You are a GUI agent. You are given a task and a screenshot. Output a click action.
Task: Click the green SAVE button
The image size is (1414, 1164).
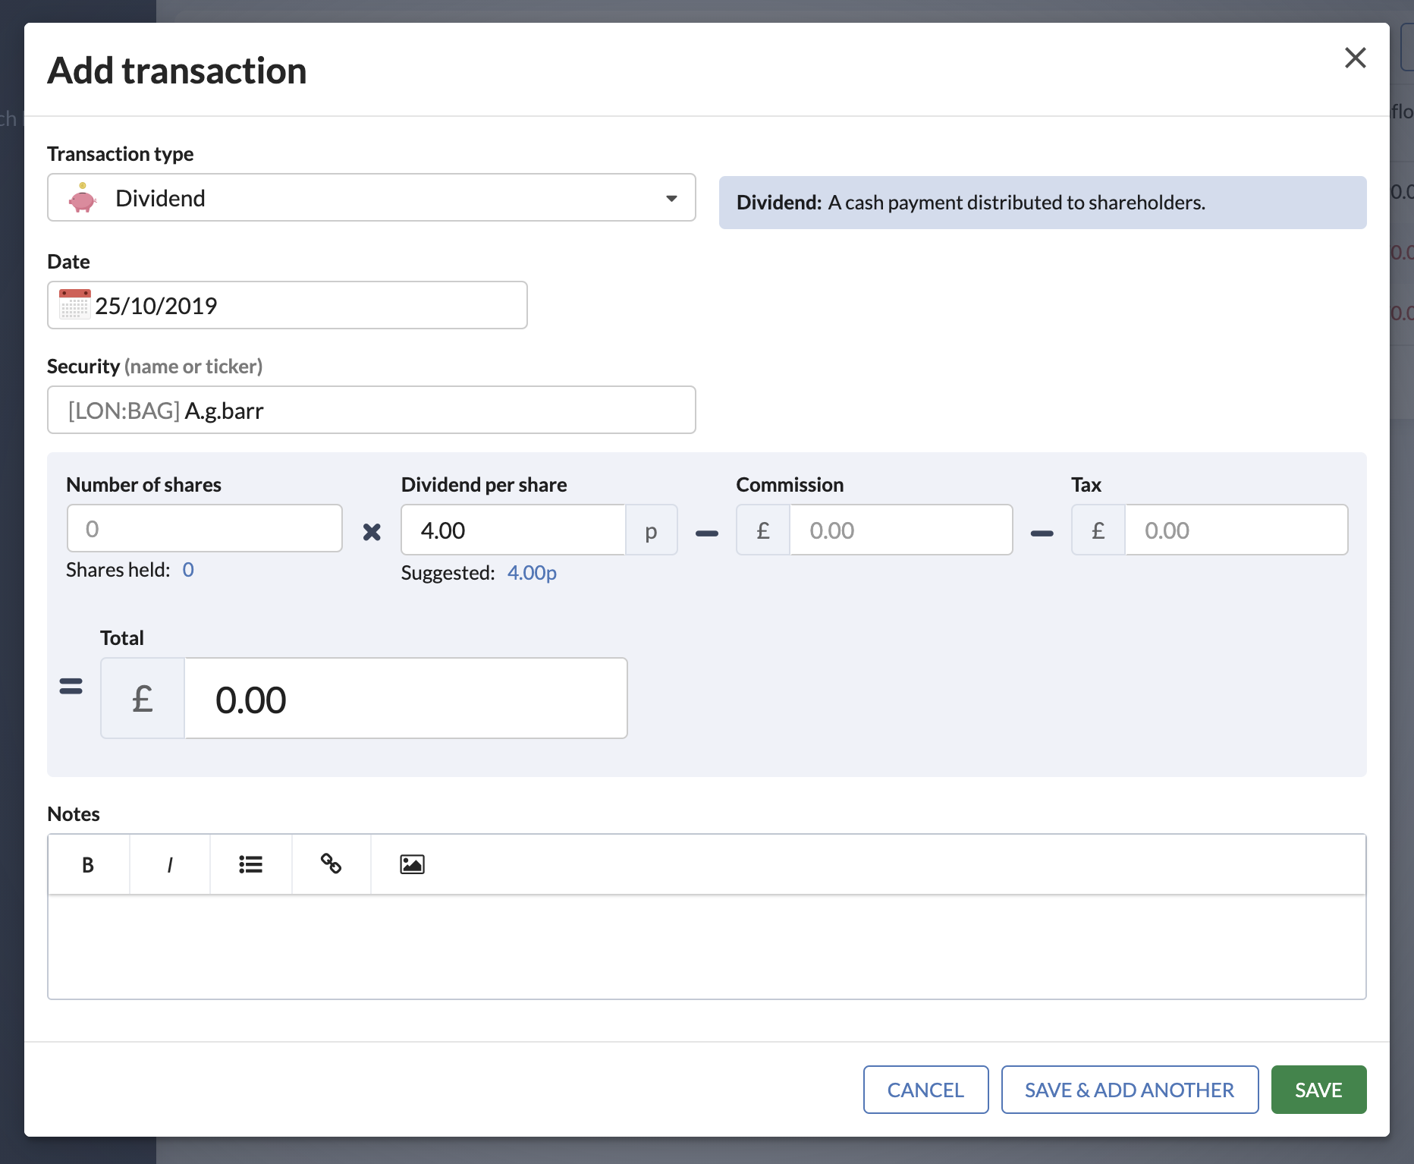click(1318, 1090)
